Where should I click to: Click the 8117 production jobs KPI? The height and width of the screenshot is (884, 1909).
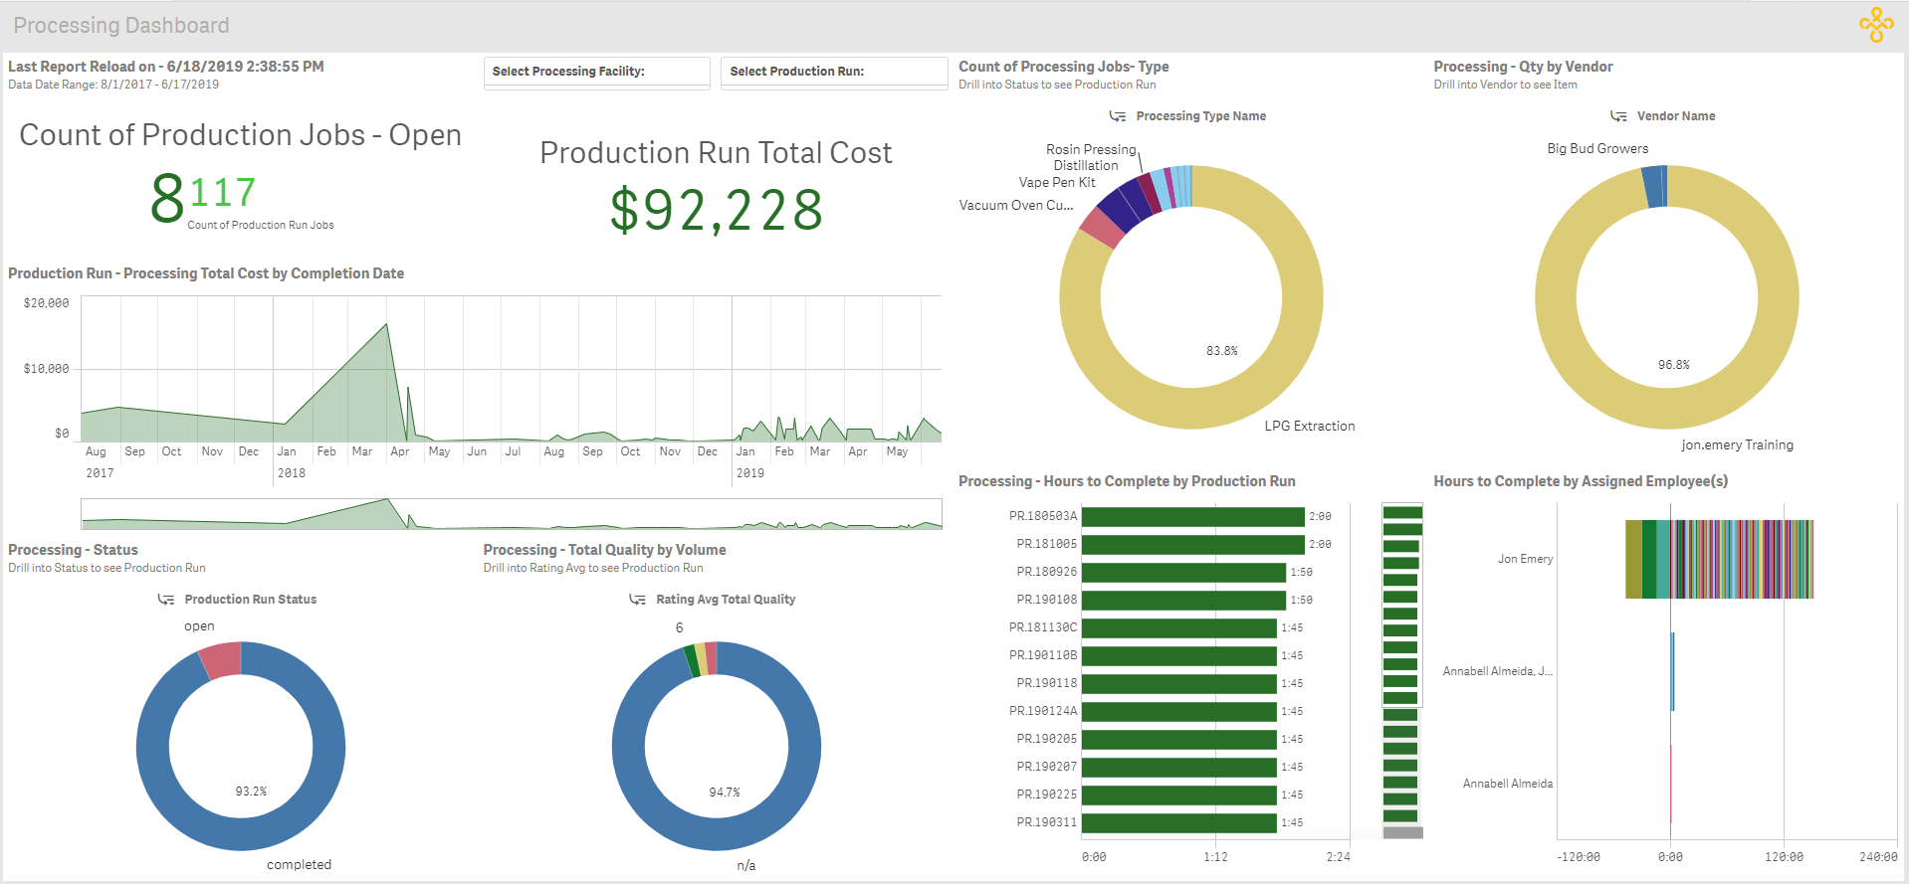(x=204, y=196)
